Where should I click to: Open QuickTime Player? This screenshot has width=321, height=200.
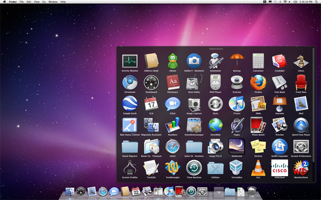coord(301,125)
